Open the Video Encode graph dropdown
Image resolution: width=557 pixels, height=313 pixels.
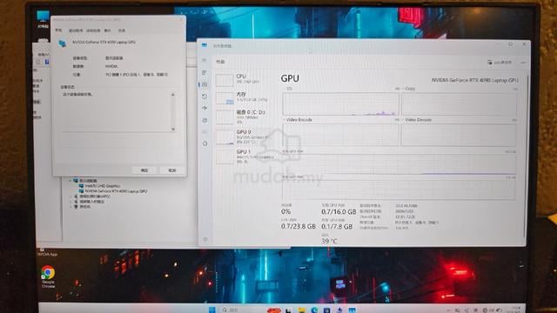click(298, 120)
